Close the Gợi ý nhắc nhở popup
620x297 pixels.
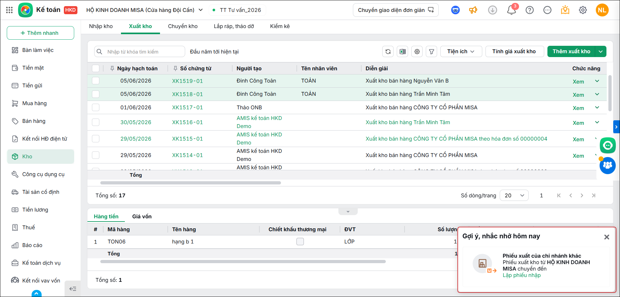click(607, 237)
